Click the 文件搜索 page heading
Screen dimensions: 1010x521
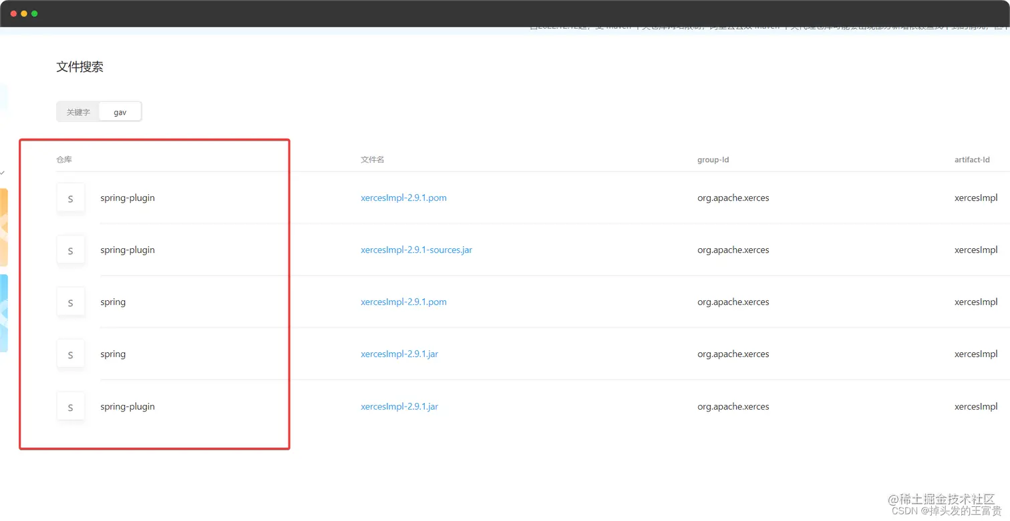click(x=79, y=67)
